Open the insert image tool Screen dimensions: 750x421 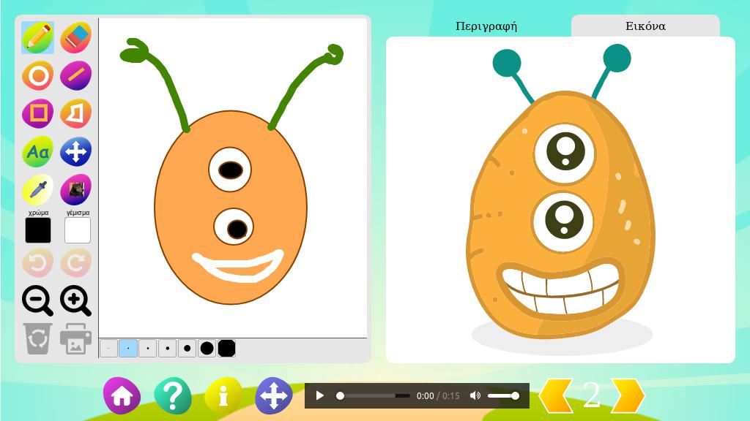76,189
